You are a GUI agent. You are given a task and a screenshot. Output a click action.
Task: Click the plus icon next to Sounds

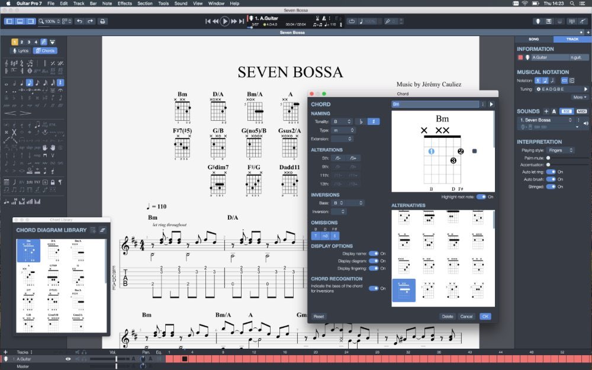tap(546, 111)
